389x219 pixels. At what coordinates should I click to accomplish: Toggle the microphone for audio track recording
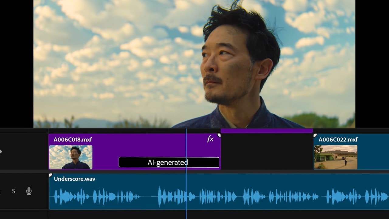click(29, 191)
